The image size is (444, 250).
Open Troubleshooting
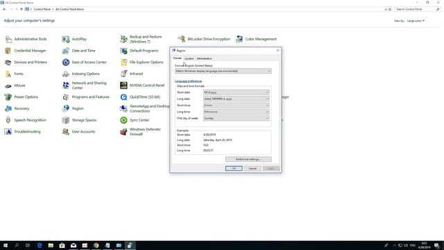click(x=23, y=132)
